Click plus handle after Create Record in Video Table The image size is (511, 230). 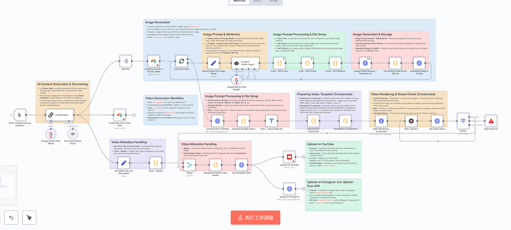[134, 115]
